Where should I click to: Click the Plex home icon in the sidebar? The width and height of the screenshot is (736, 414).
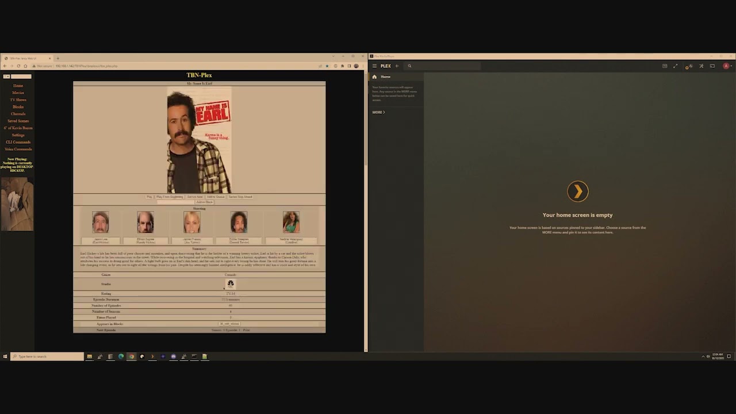(x=374, y=76)
